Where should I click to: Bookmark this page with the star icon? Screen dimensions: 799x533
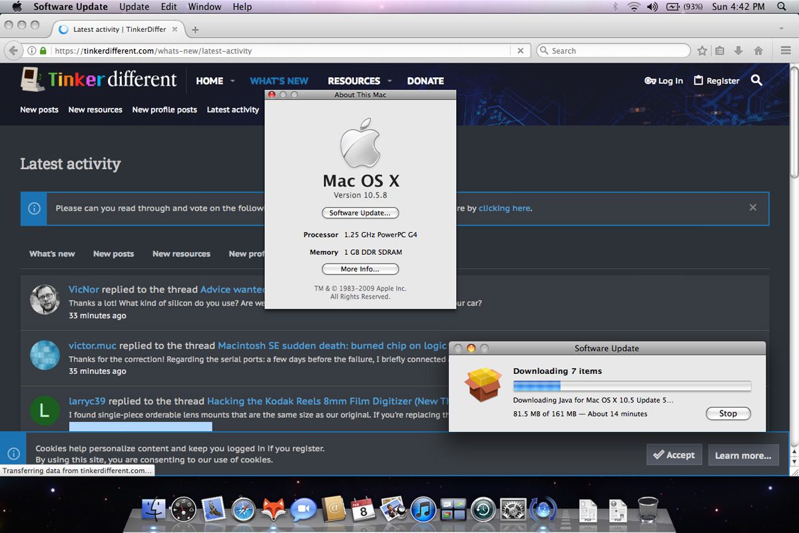(x=702, y=51)
